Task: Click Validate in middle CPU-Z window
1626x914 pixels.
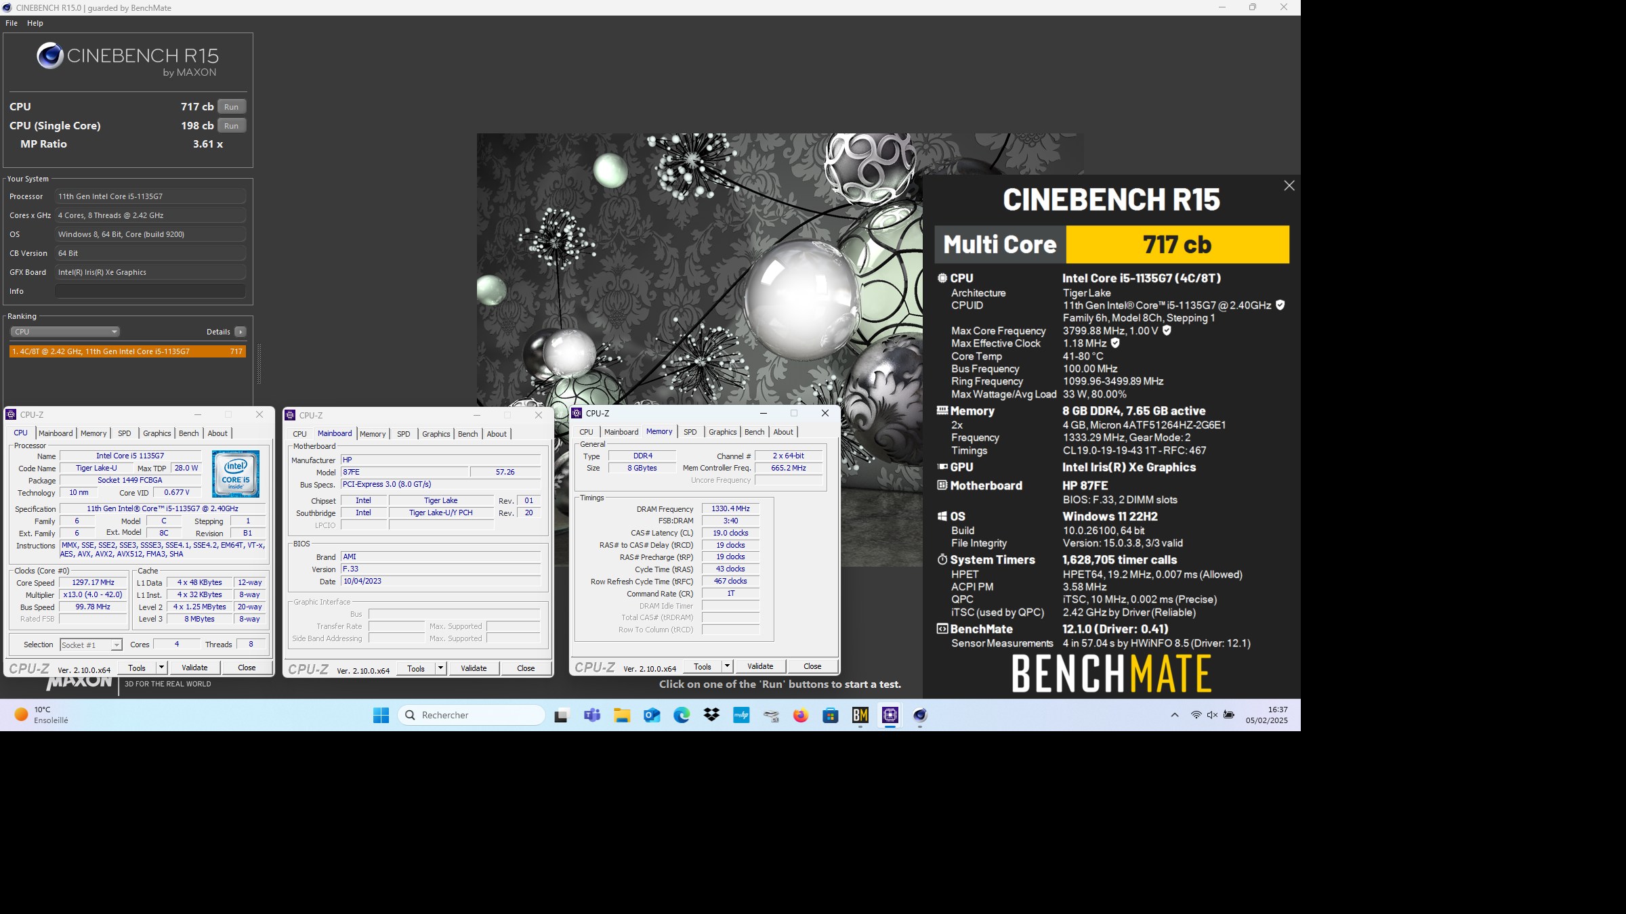Action: point(474,668)
